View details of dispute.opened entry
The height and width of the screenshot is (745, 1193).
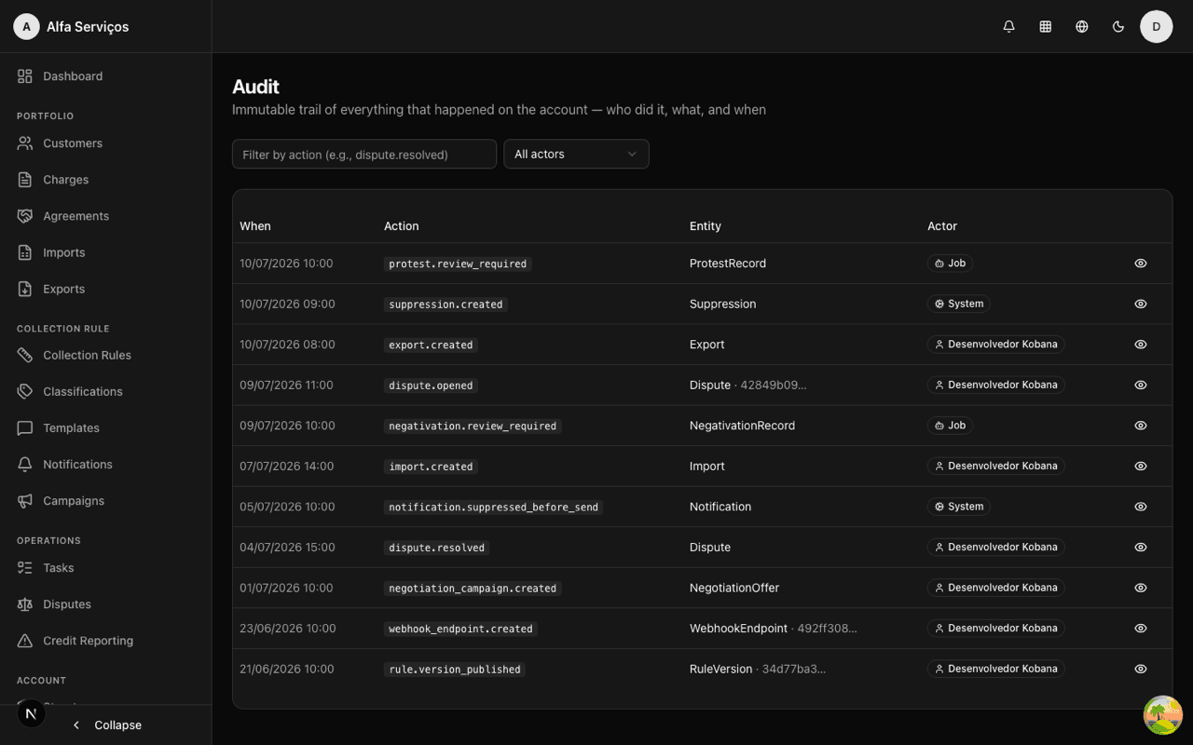pyautogui.click(x=1141, y=385)
